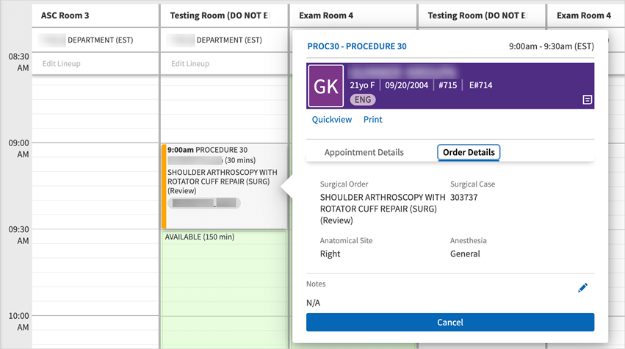Click the E#714 encounter number

pos(481,85)
